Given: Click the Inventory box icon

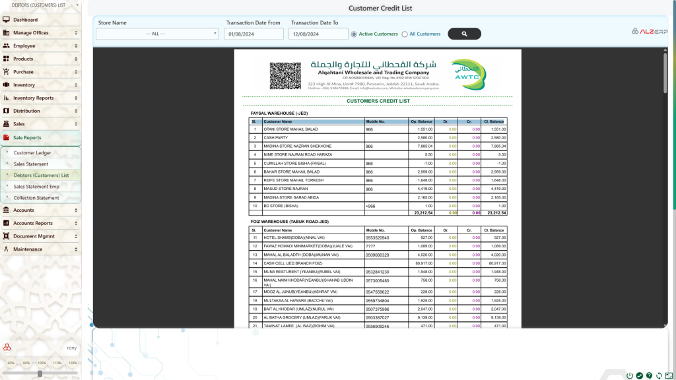Looking at the screenshot, I should tap(6, 85).
